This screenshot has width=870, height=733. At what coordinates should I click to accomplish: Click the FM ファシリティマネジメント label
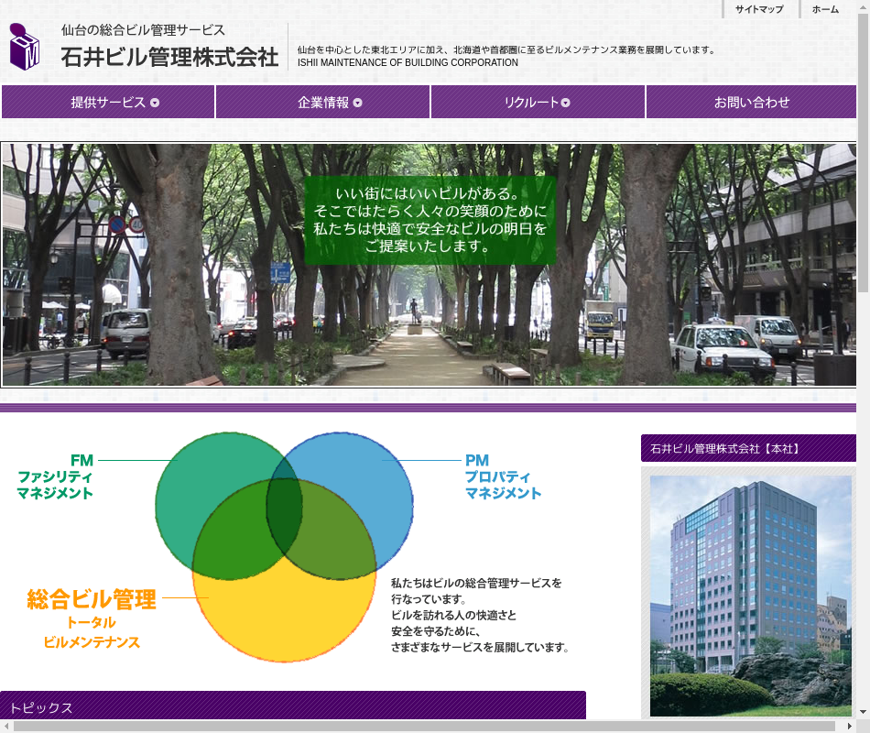pos(56,476)
